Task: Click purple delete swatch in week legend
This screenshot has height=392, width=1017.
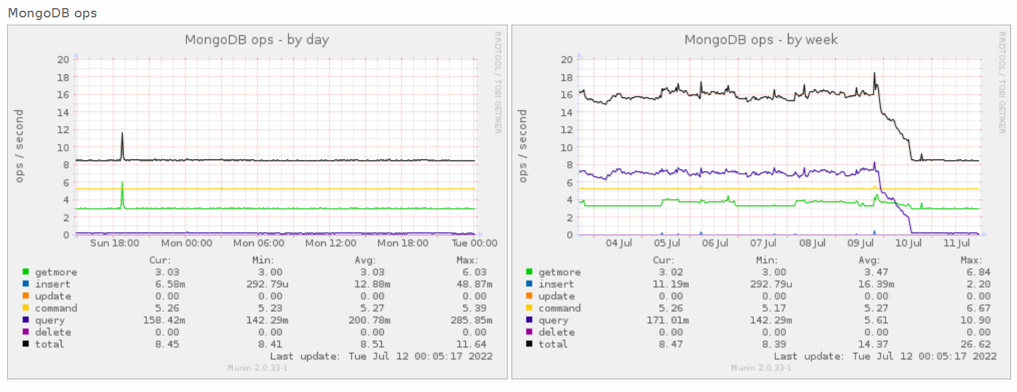Action: point(530,332)
